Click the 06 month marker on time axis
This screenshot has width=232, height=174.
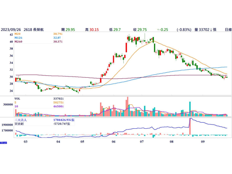click(113, 142)
